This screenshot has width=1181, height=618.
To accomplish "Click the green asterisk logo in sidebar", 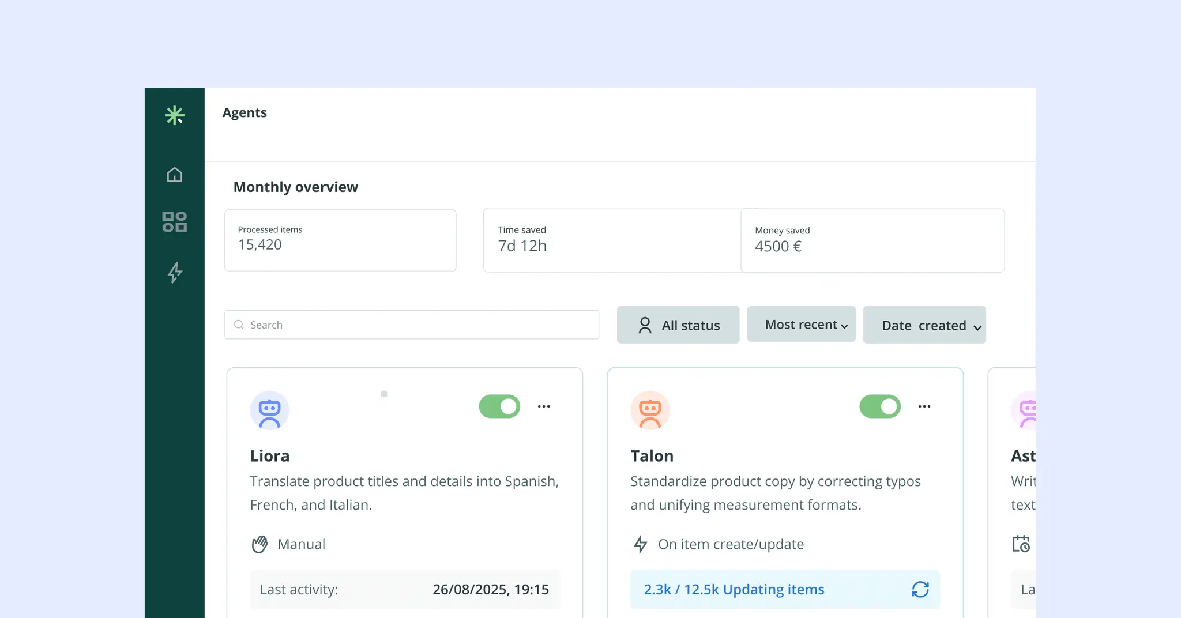I will click(x=175, y=115).
